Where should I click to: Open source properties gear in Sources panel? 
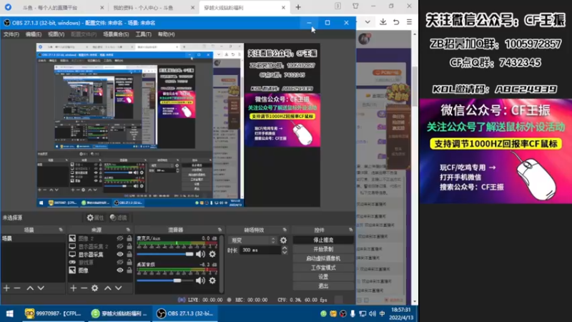(95, 288)
